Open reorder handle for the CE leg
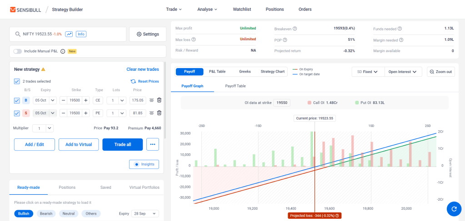The width and height of the screenshot is (465, 221). [151, 100]
